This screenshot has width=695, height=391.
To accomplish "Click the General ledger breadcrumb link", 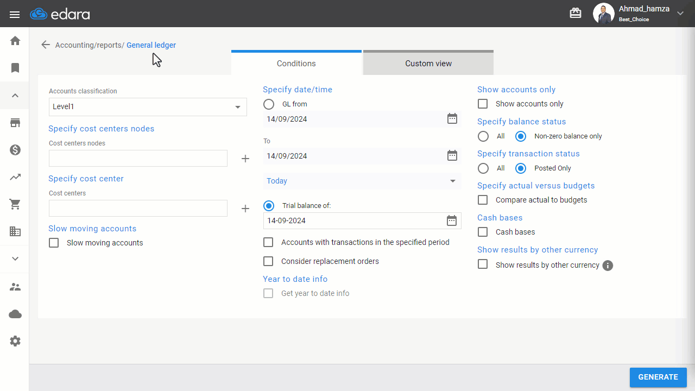I will (x=151, y=45).
